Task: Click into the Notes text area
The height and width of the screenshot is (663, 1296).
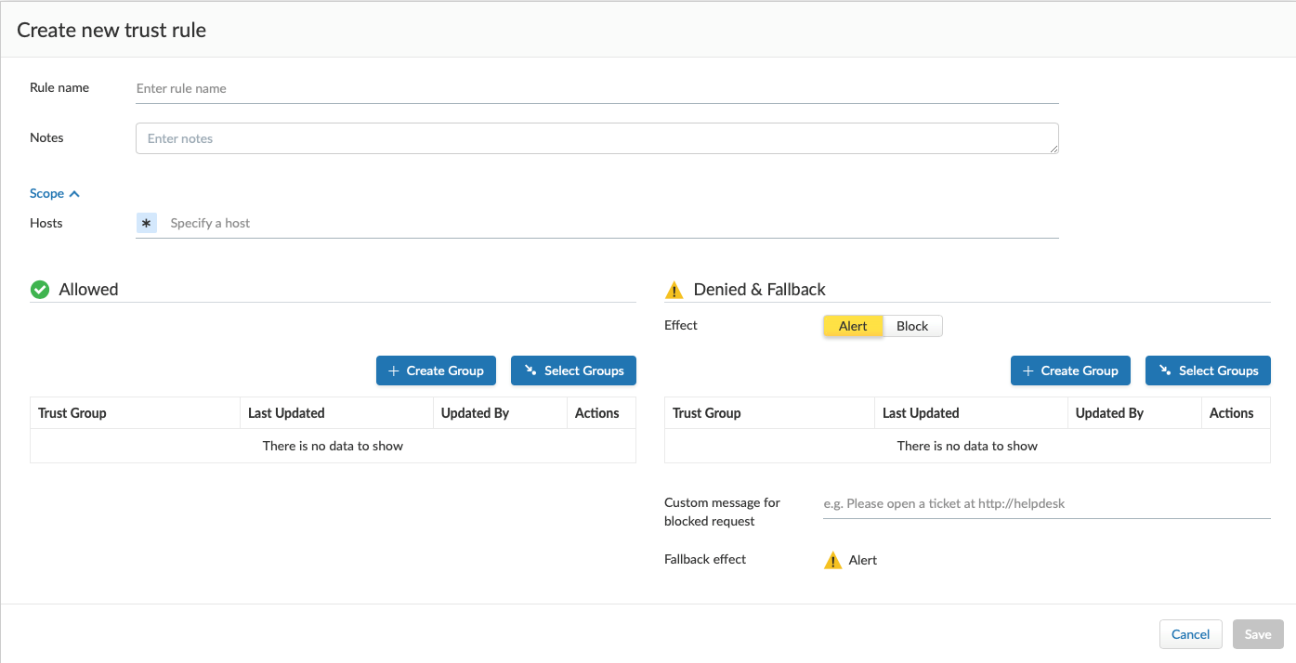Action: 596,138
